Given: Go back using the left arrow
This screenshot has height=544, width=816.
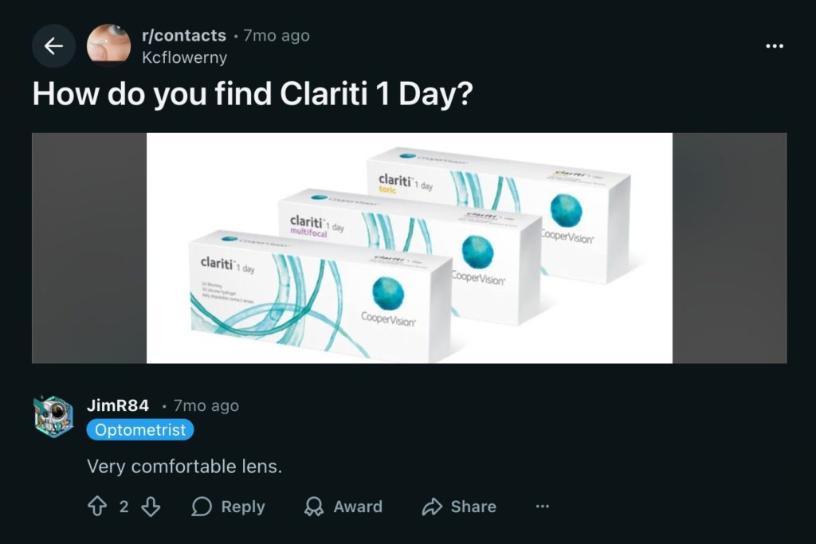Looking at the screenshot, I should [x=53, y=46].
